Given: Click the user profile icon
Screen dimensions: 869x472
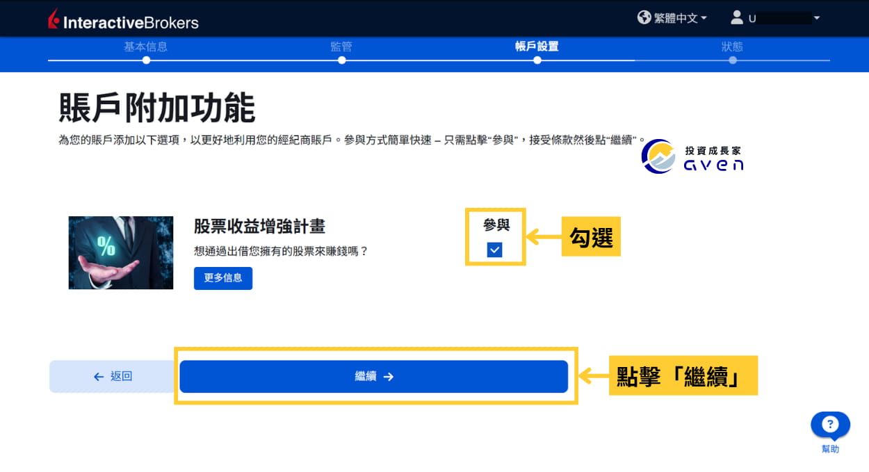Looking at the screenshot, I should tap(737, 17).
